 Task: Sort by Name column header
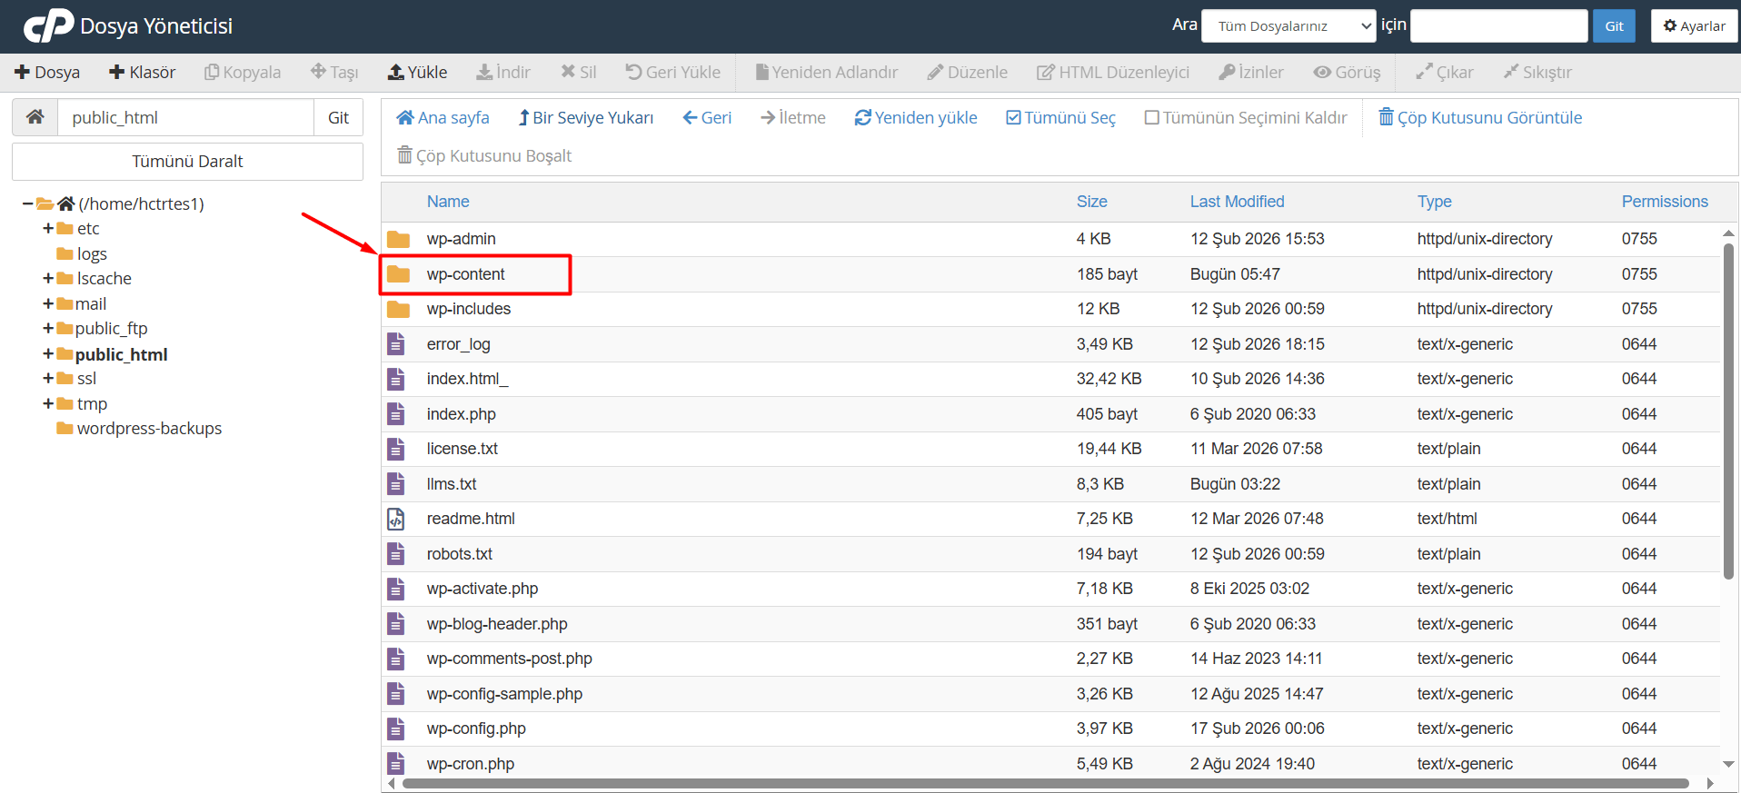pos(448,202)
